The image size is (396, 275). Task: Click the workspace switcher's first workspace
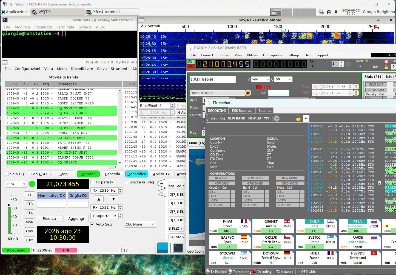276,12
